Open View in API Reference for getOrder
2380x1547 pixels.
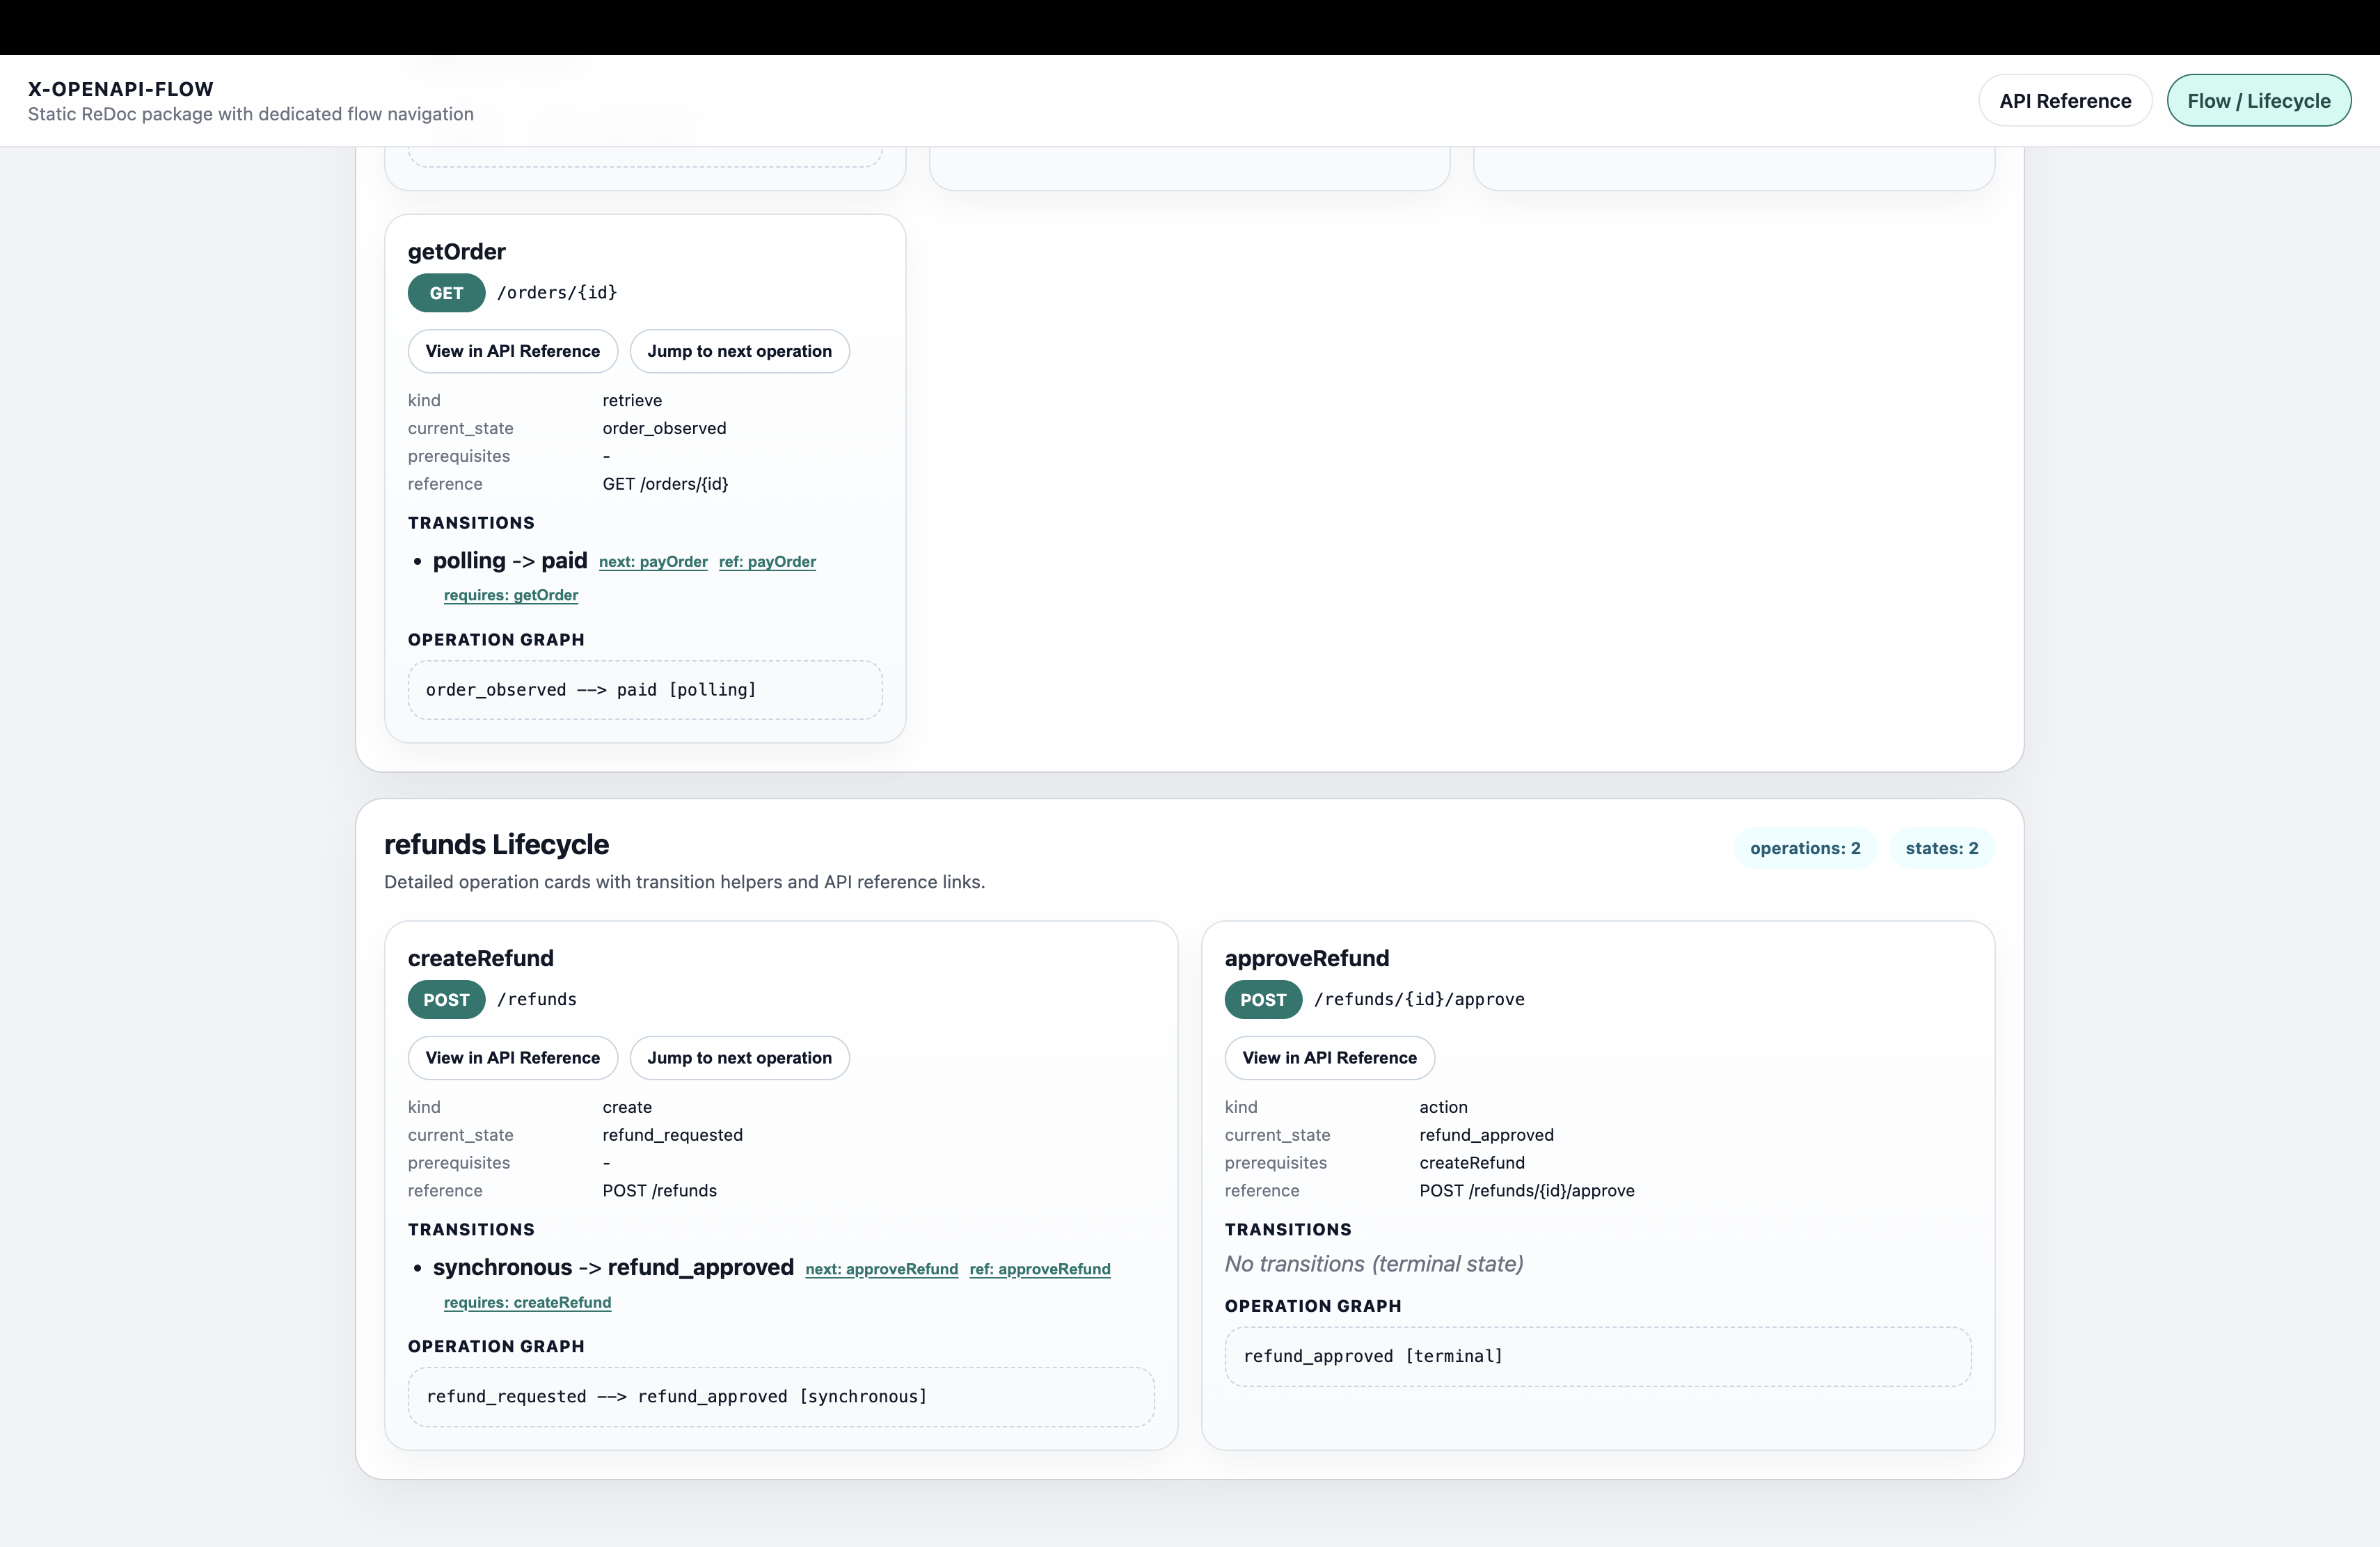pyautogui.click(x=512, y=351)
